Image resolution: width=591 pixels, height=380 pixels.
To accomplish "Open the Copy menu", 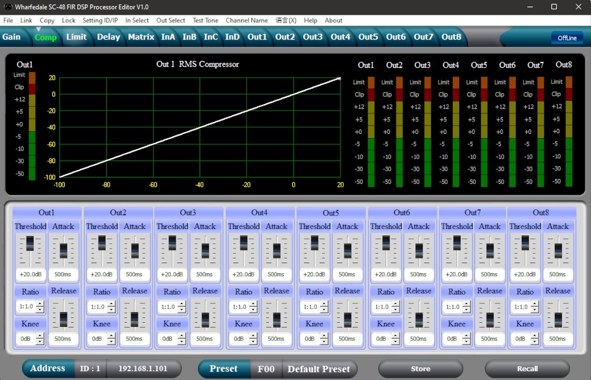I will [47, 20].
